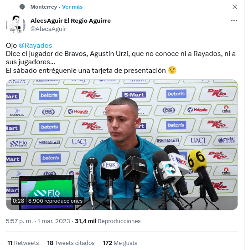Image resolution: width=248 pixels, height=250 pixels.
Task: Play the press conference video
Action: (x=122, y=144)
